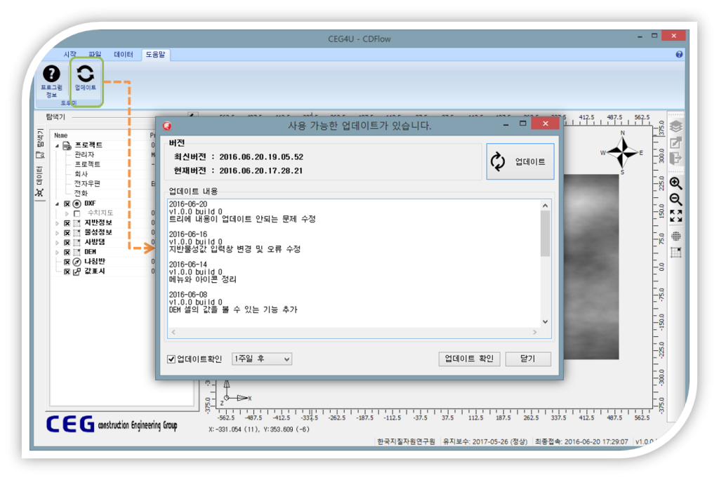Click the 나침반 compass icon in tree

tap(77, 262)
